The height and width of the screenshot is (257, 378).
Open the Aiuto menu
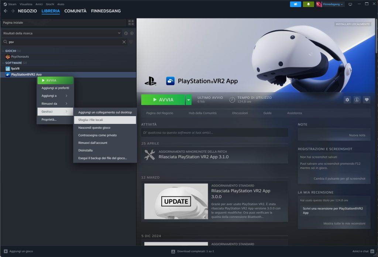(x=61, y=4)
